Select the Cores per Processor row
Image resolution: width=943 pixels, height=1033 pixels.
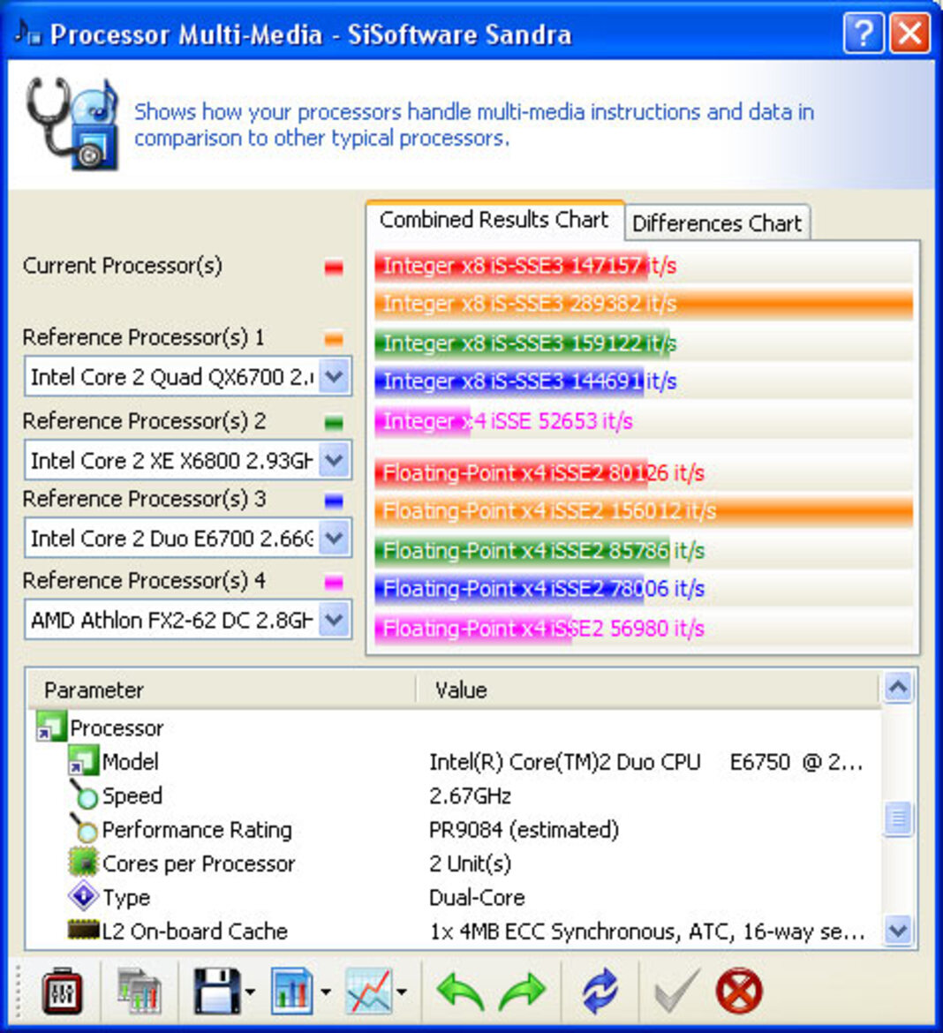coord(453,863)
